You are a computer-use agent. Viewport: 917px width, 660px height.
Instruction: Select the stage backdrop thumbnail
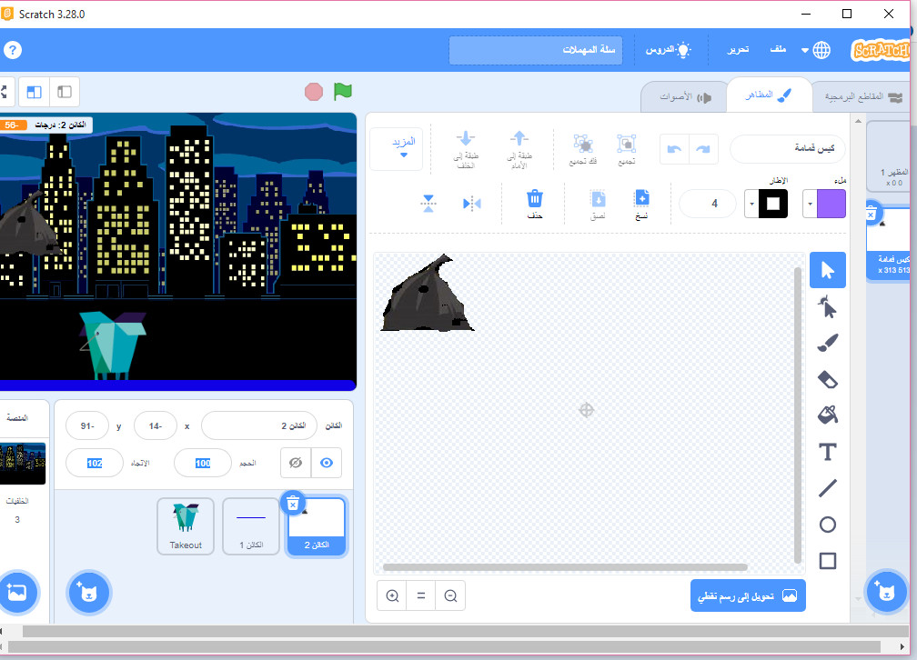[22, 464]
